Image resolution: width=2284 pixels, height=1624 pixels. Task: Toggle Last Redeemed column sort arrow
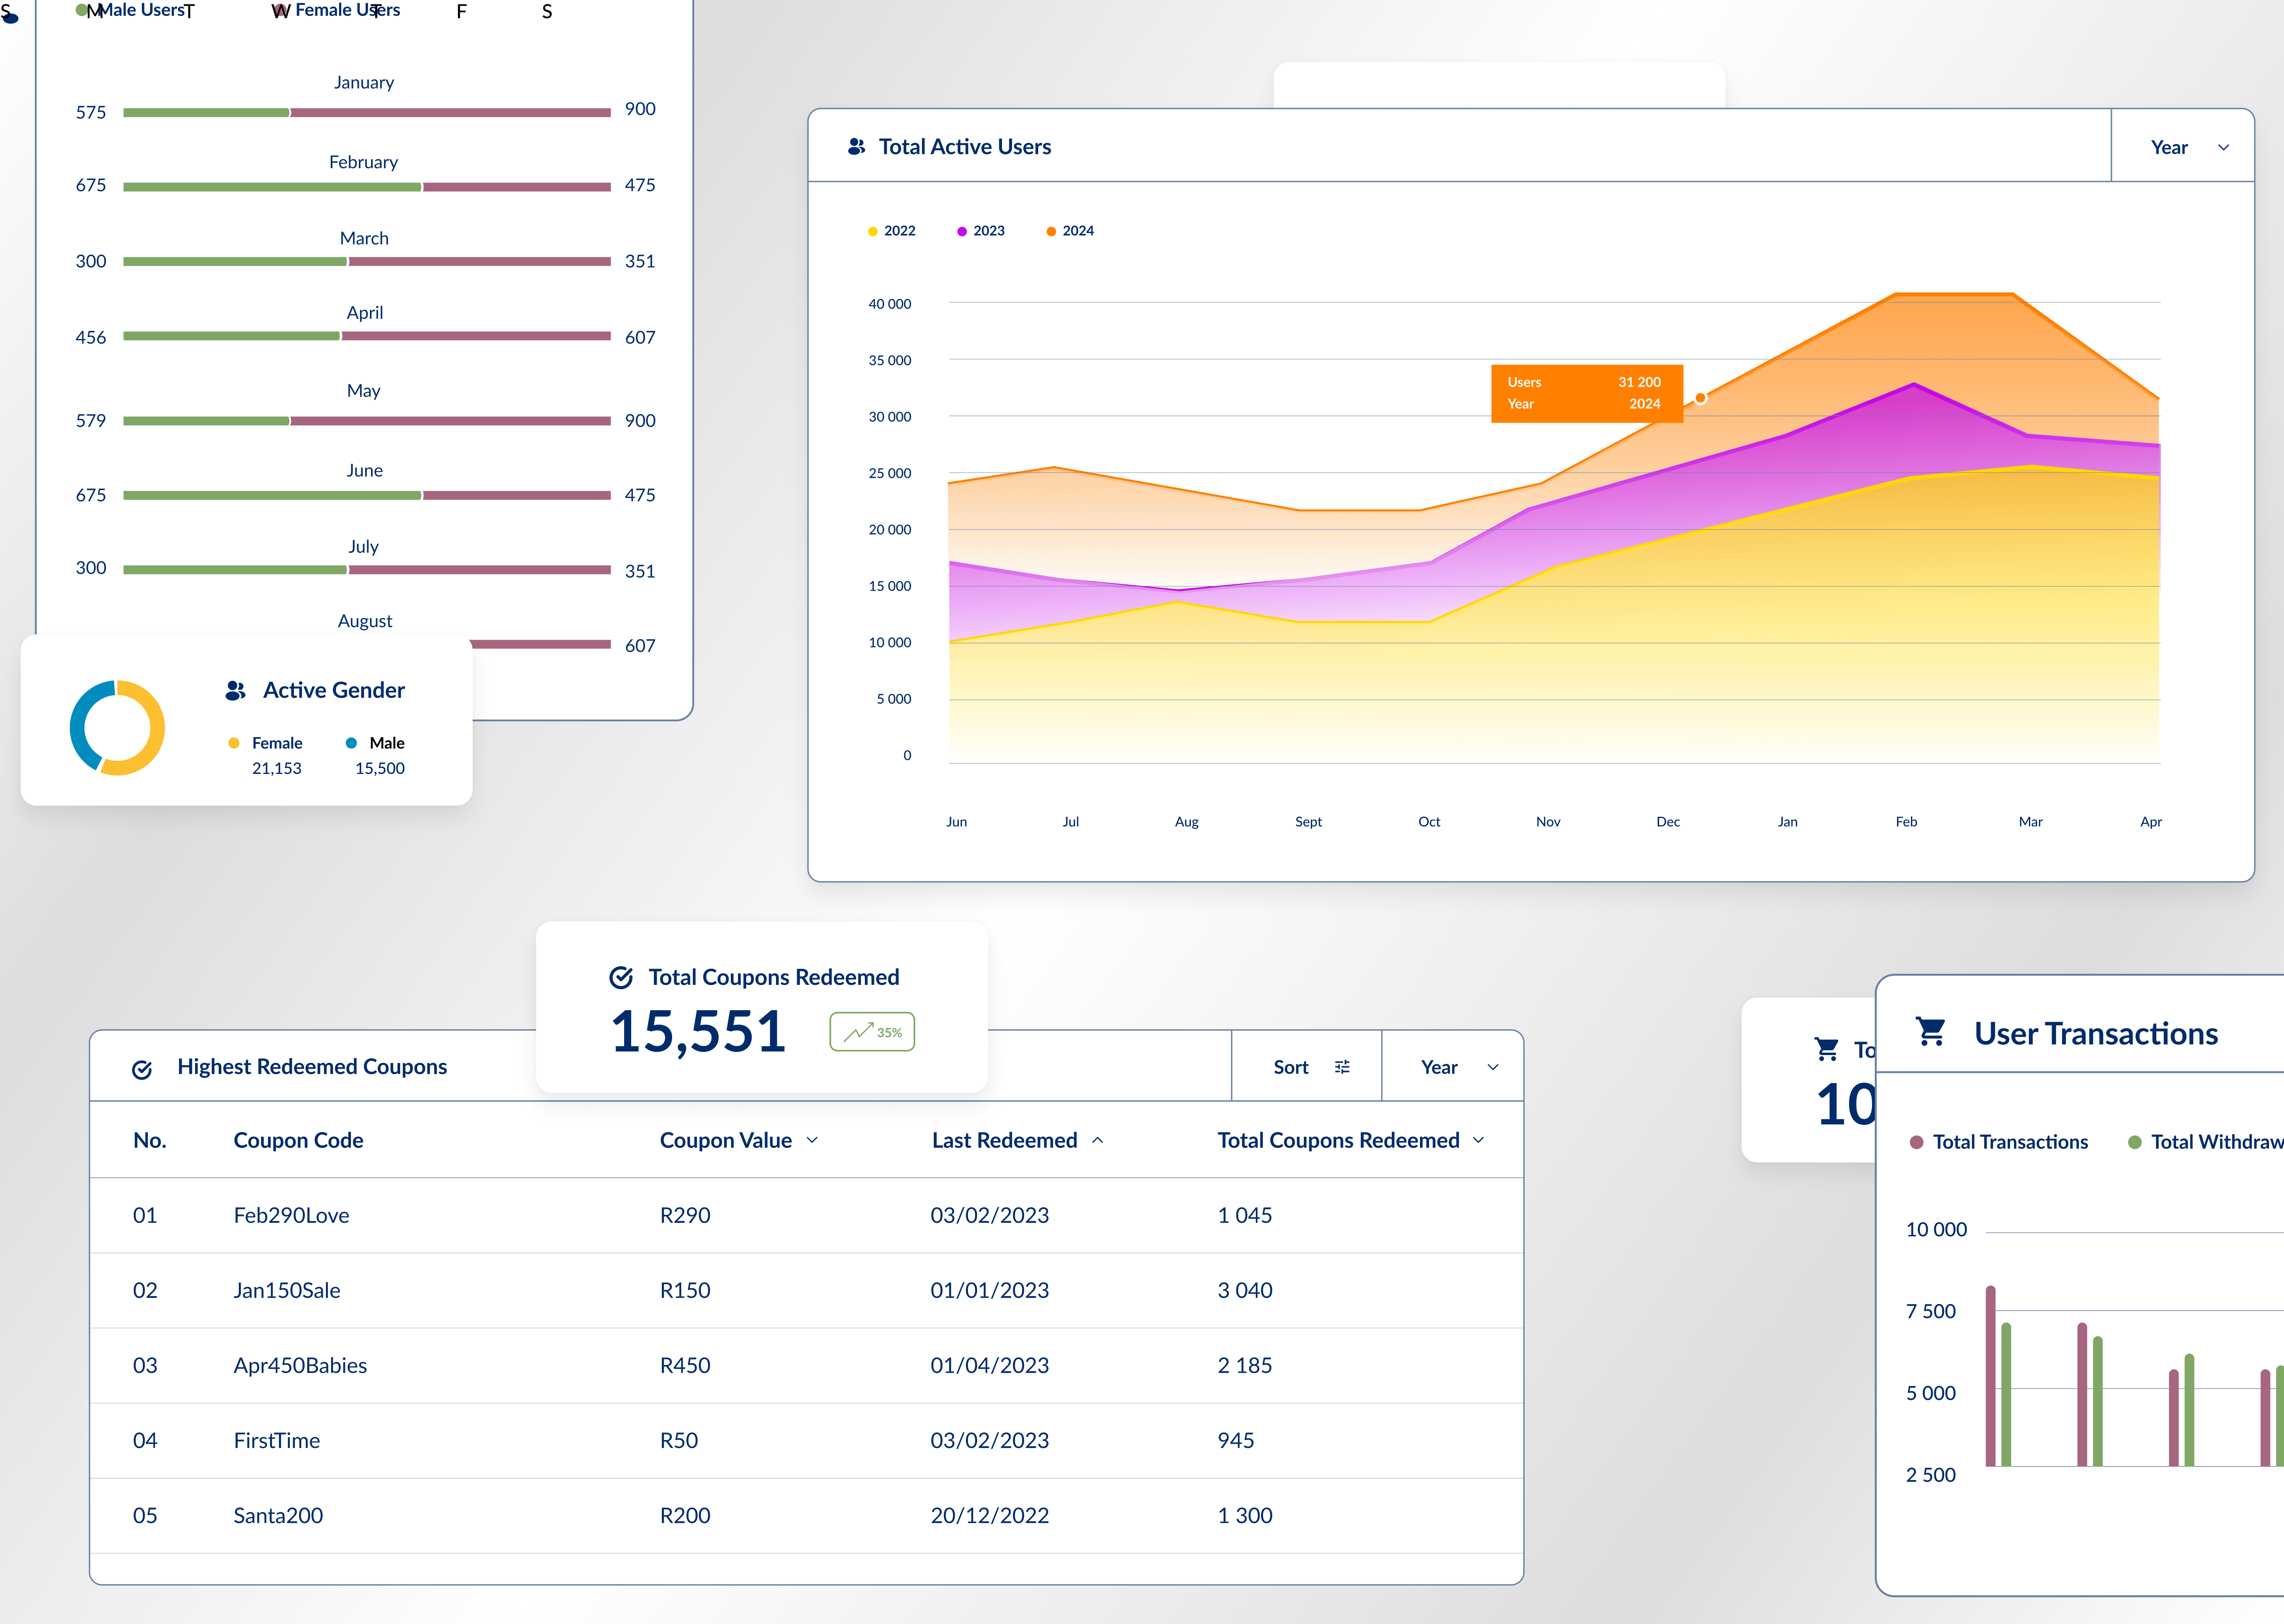coord(1098,1140)
